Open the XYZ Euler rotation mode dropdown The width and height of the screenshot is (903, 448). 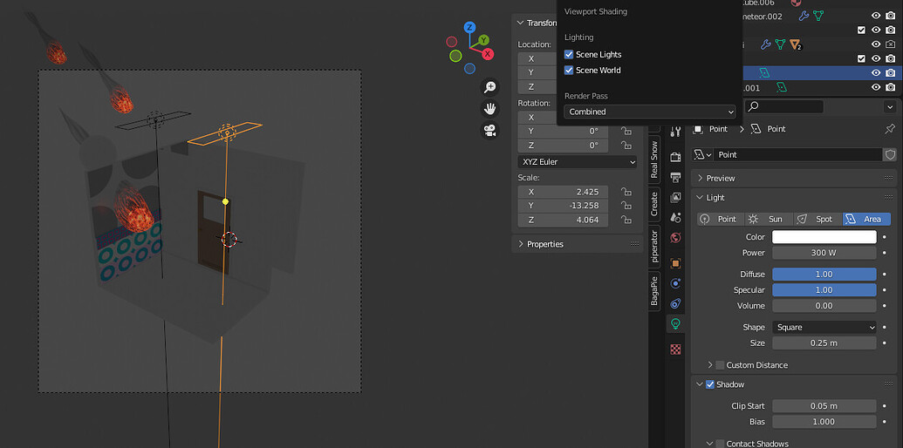coord(577,162)
